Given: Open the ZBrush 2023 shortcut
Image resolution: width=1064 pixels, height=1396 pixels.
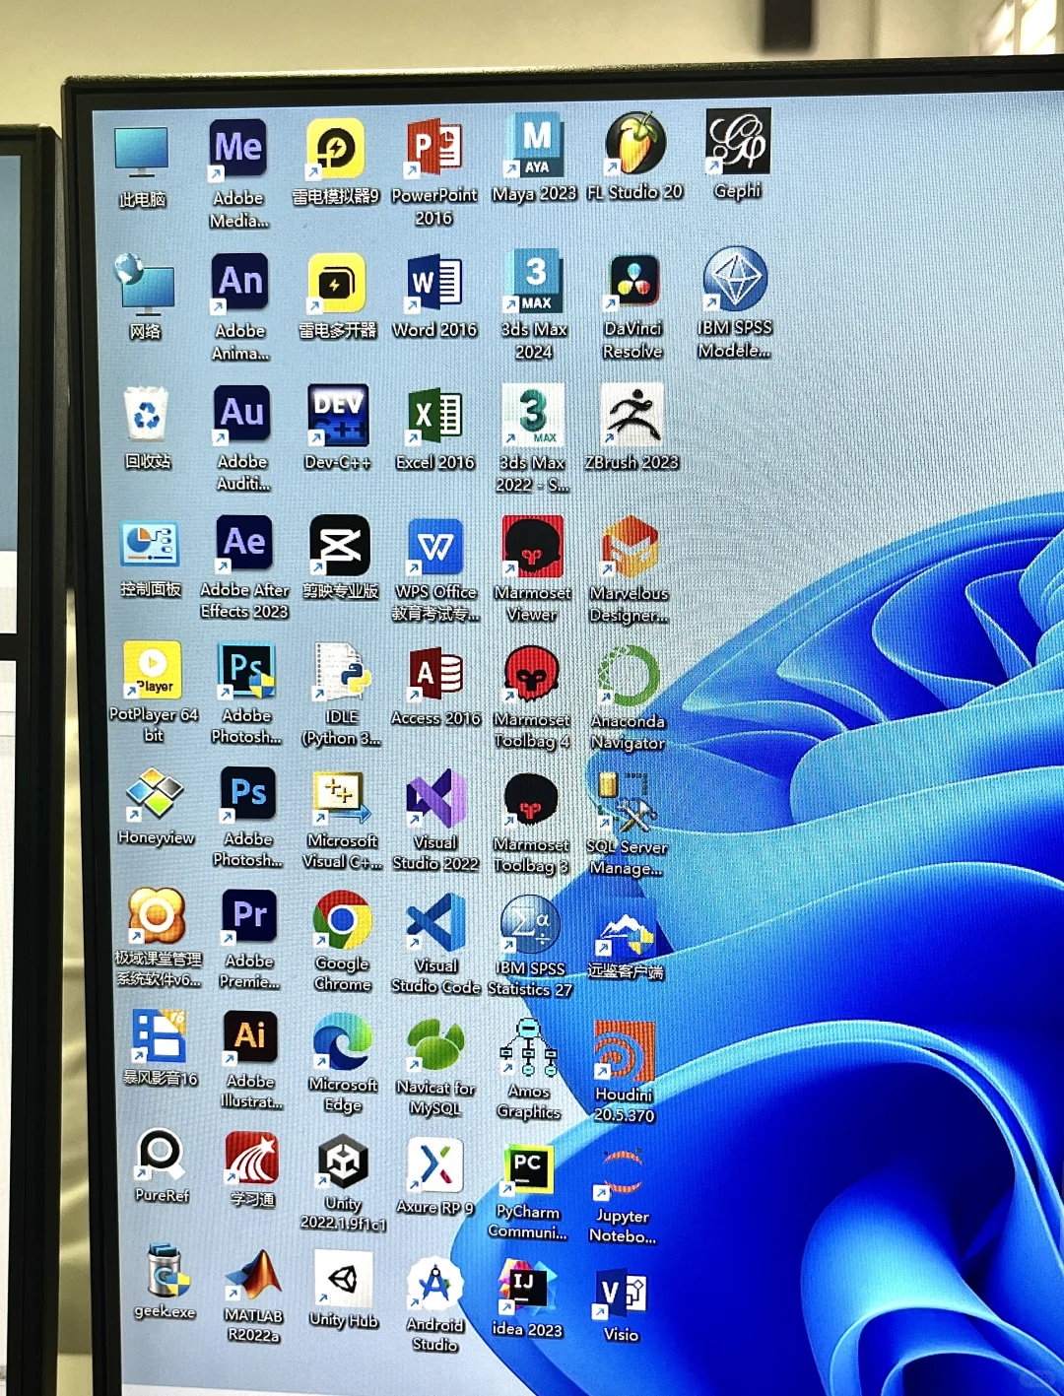Looking at the screenshot, I should point(632,416).
